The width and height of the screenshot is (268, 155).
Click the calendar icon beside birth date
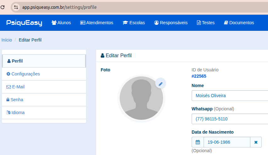(198, 142)
